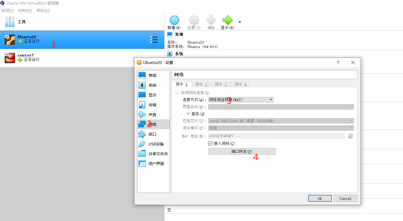Open the File (管理) menu
This screenshot has width=403, height=221.
click(x=8, y=11)
